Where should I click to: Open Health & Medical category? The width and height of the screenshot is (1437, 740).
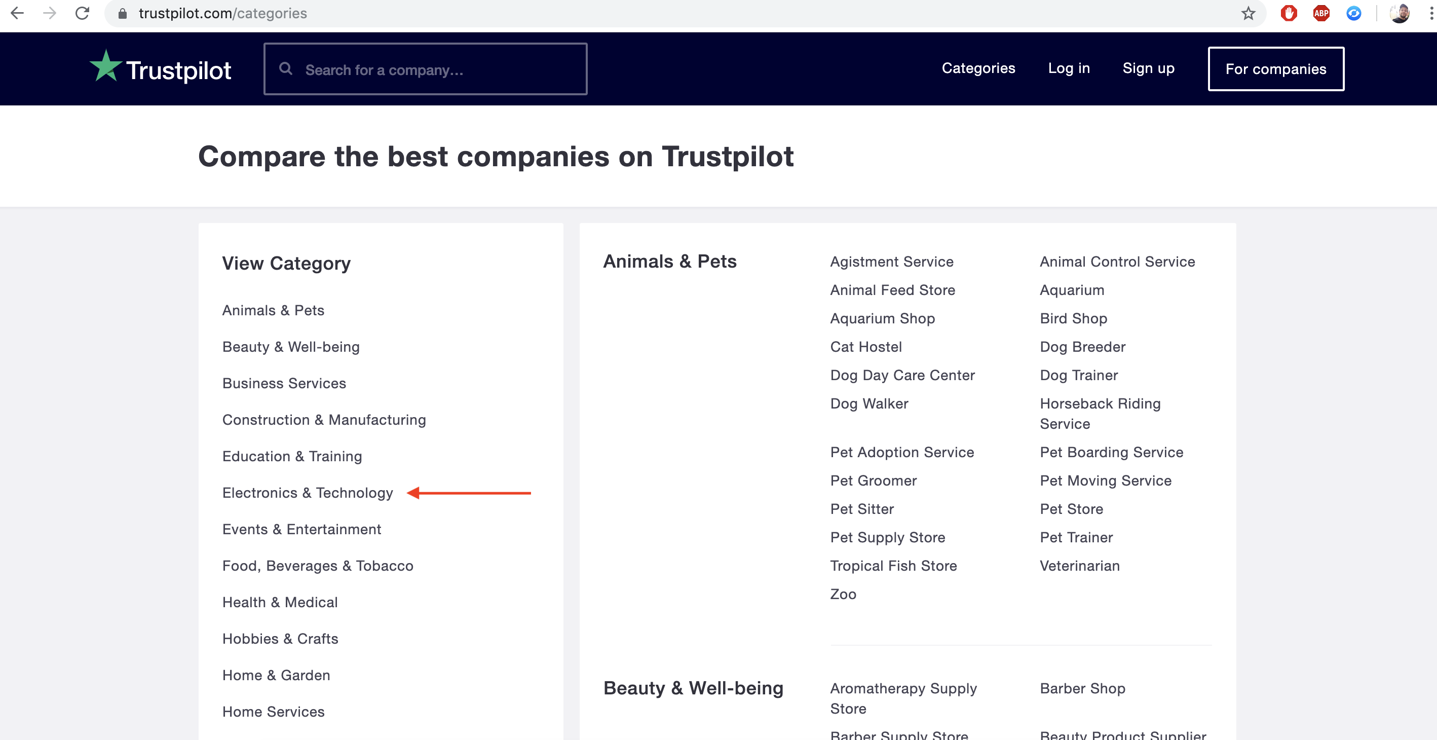[x=280, y=602]
